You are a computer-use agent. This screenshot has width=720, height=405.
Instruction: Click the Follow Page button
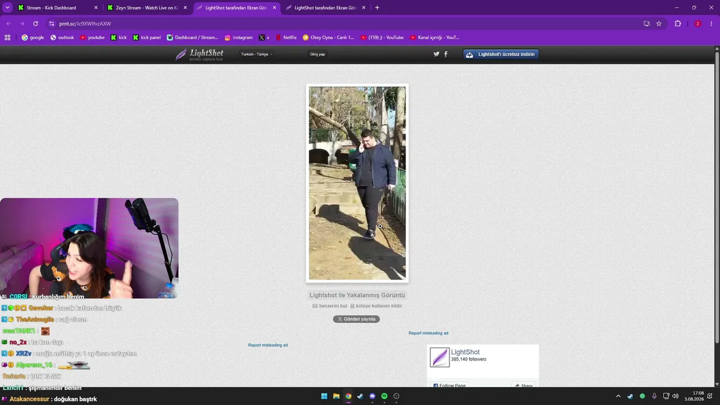tap(449, 385)
